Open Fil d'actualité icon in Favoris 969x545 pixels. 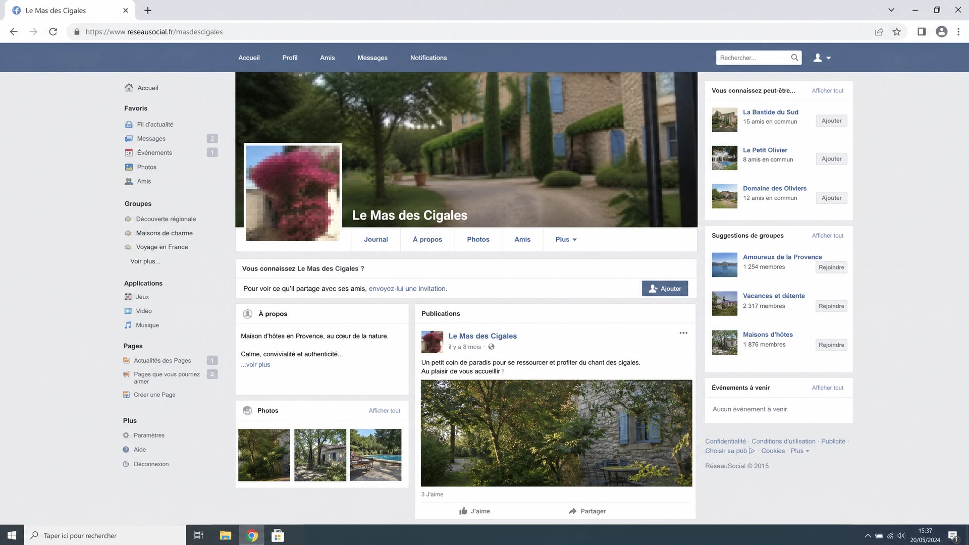(x=129, y=124)
